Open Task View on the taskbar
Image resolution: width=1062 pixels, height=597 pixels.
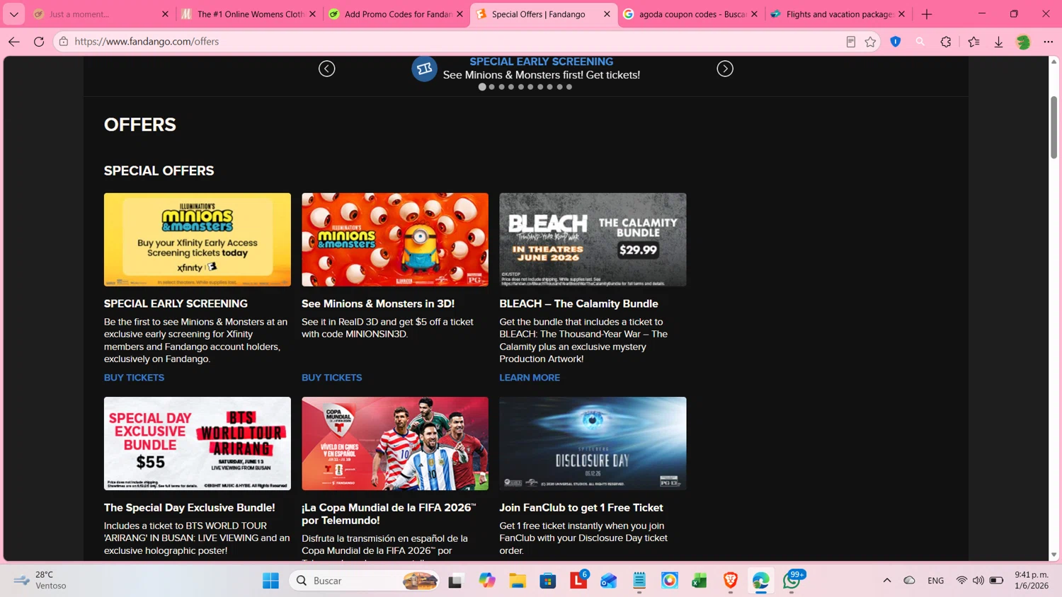point(455,581)
